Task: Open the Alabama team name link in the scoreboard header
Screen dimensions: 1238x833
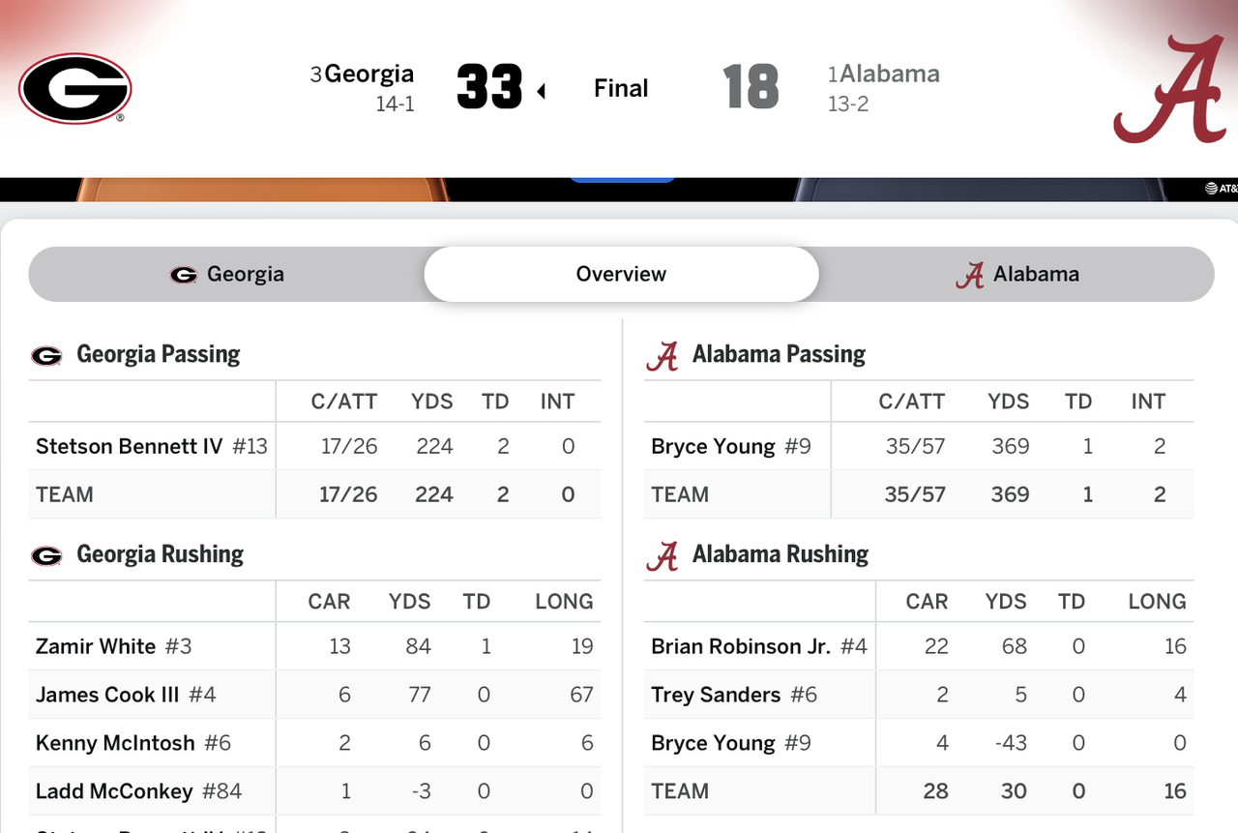Action: pos(889,74)
